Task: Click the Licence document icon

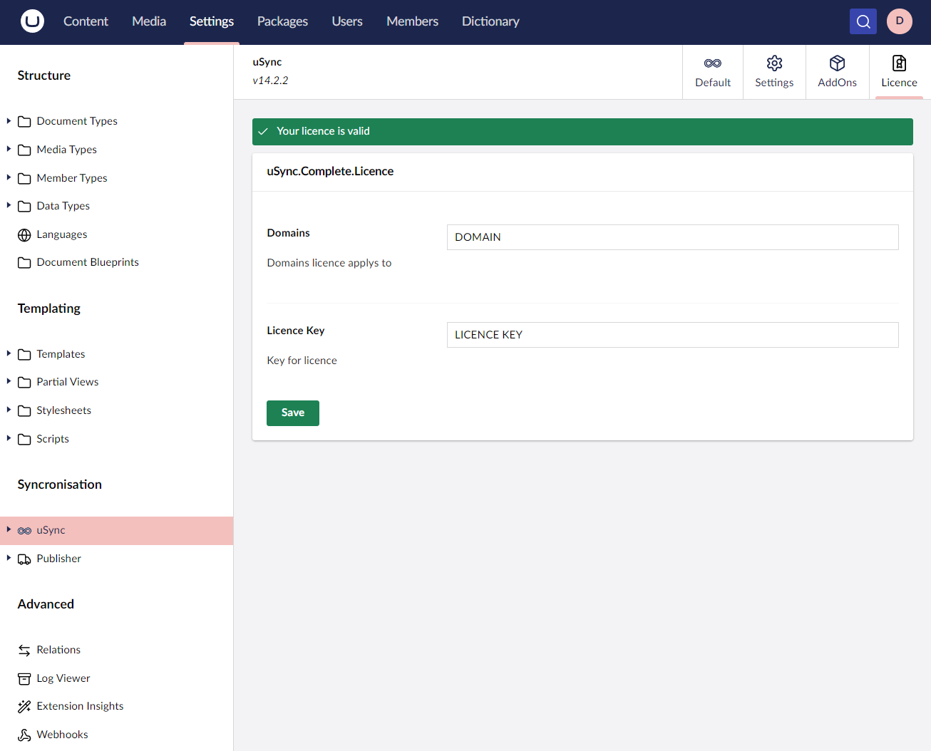Action: click(x=900, y=63)
